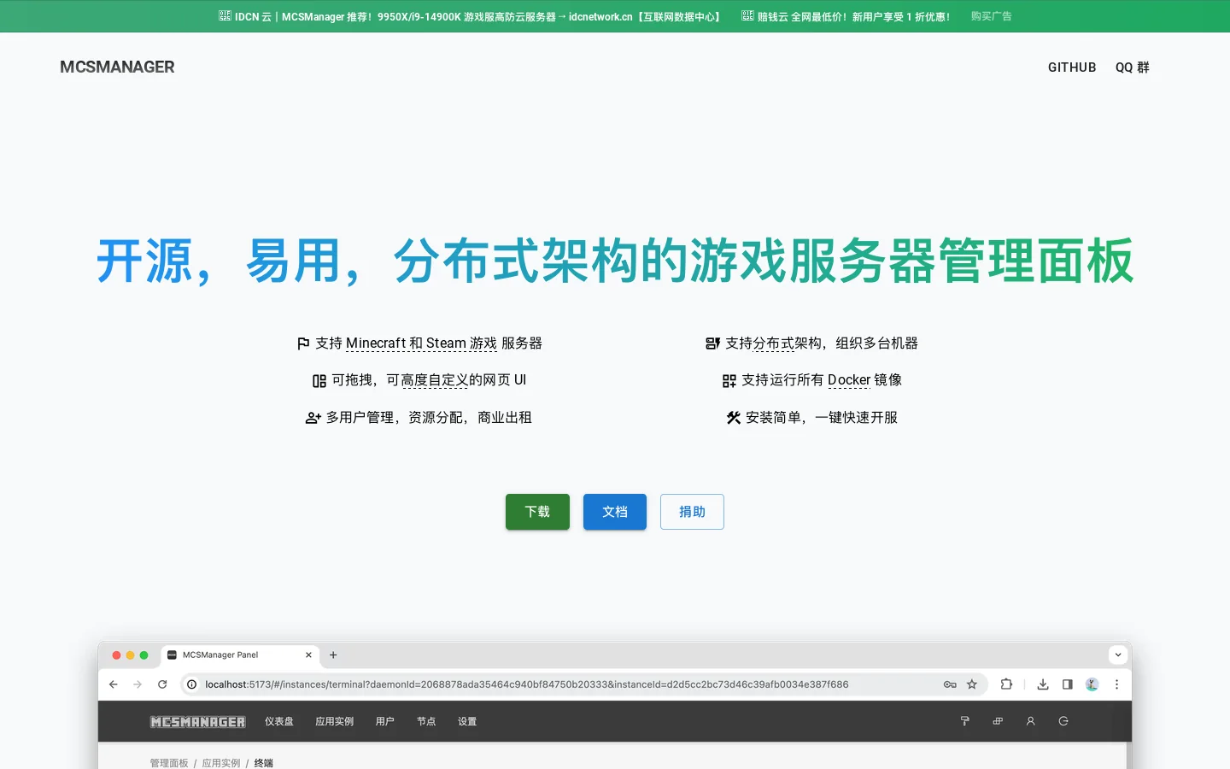Open the QQ 群 link
Screen dimensions: 1230x769
(1133, 68)
